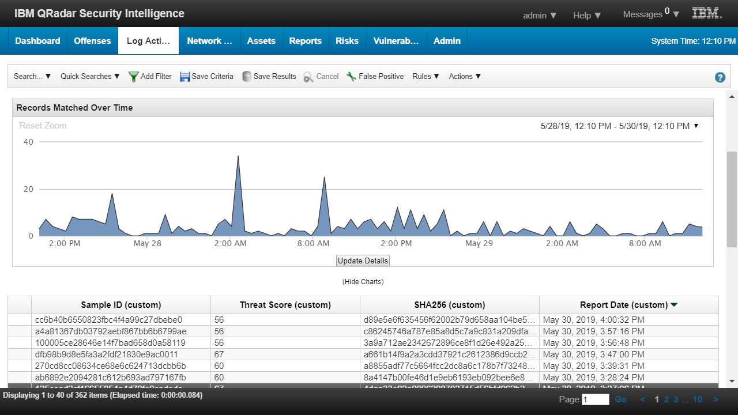Open the Assets tab
The width and height of the screenshot is (738, 415).
tap(261, 41)
